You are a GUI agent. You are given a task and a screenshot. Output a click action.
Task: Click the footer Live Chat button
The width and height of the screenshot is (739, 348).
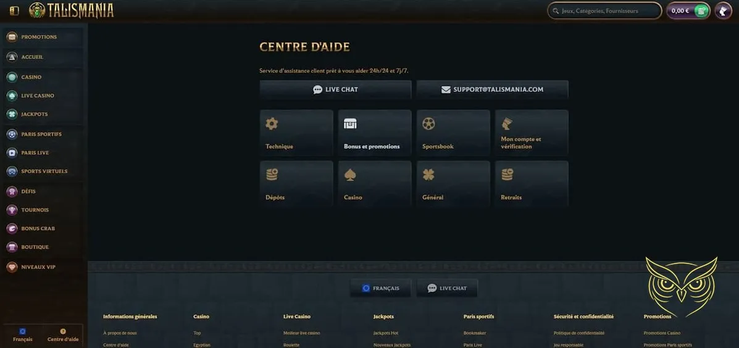(447, 288)
